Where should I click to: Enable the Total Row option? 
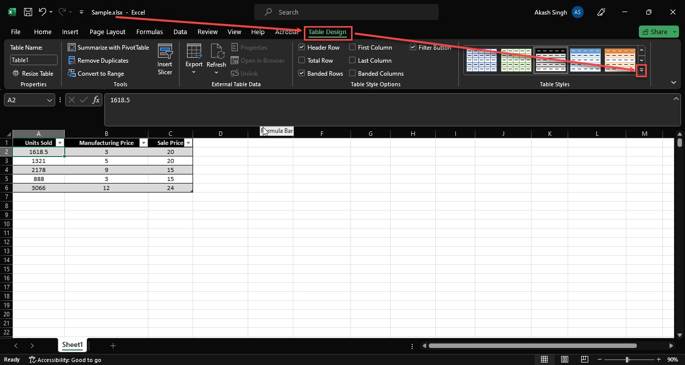(x=301, y=60)
